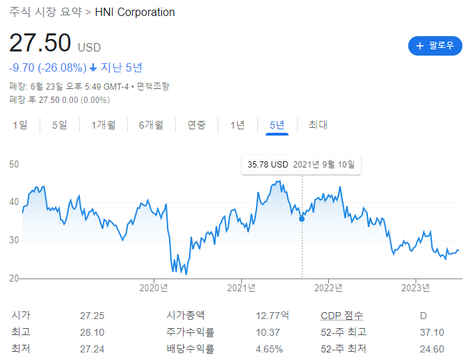Click the CDP score value D
Viewport: 468px width, 358px height.
423,316
